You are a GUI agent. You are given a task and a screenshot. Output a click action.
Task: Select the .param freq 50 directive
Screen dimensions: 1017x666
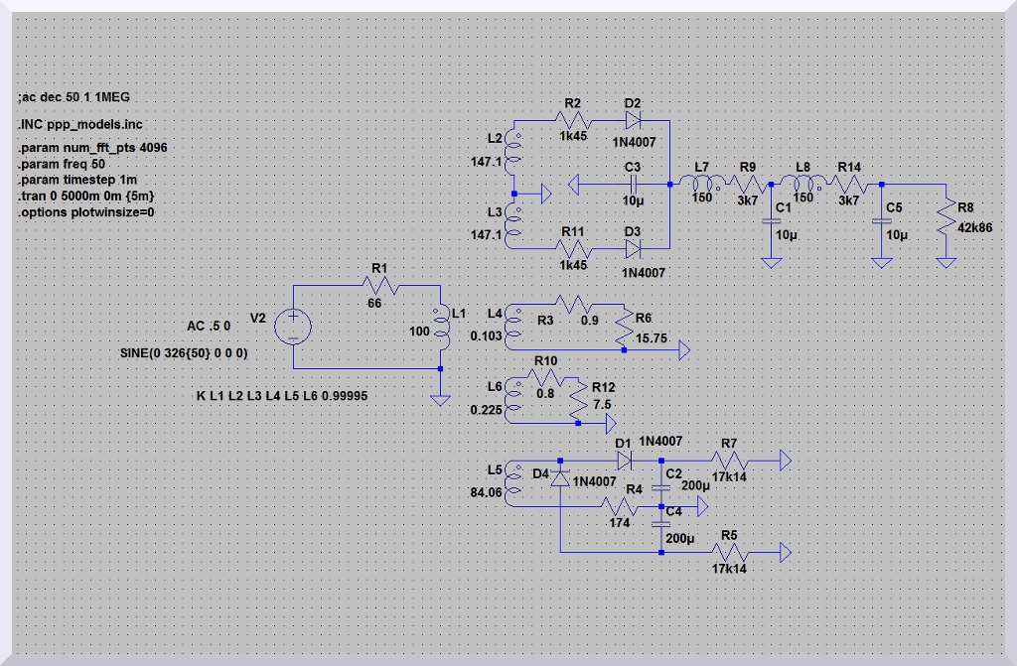tap(61, 164)
